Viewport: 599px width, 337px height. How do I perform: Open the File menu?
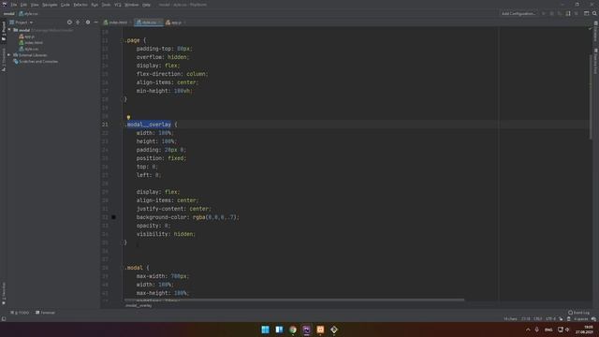coord(14,5)
